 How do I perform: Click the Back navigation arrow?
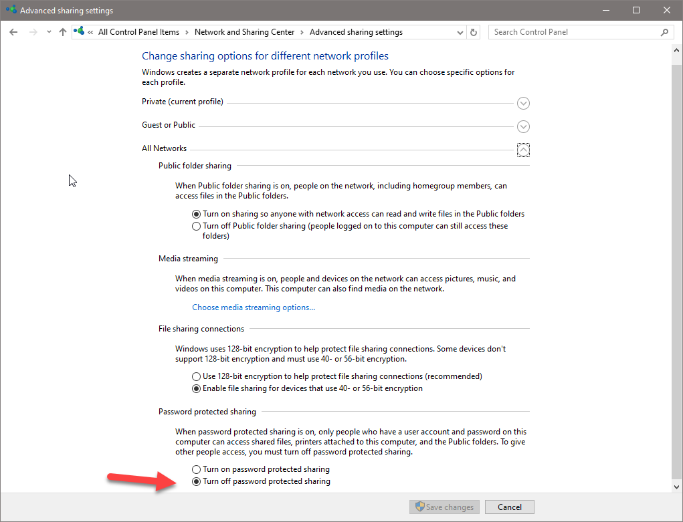tap(13, 32)
